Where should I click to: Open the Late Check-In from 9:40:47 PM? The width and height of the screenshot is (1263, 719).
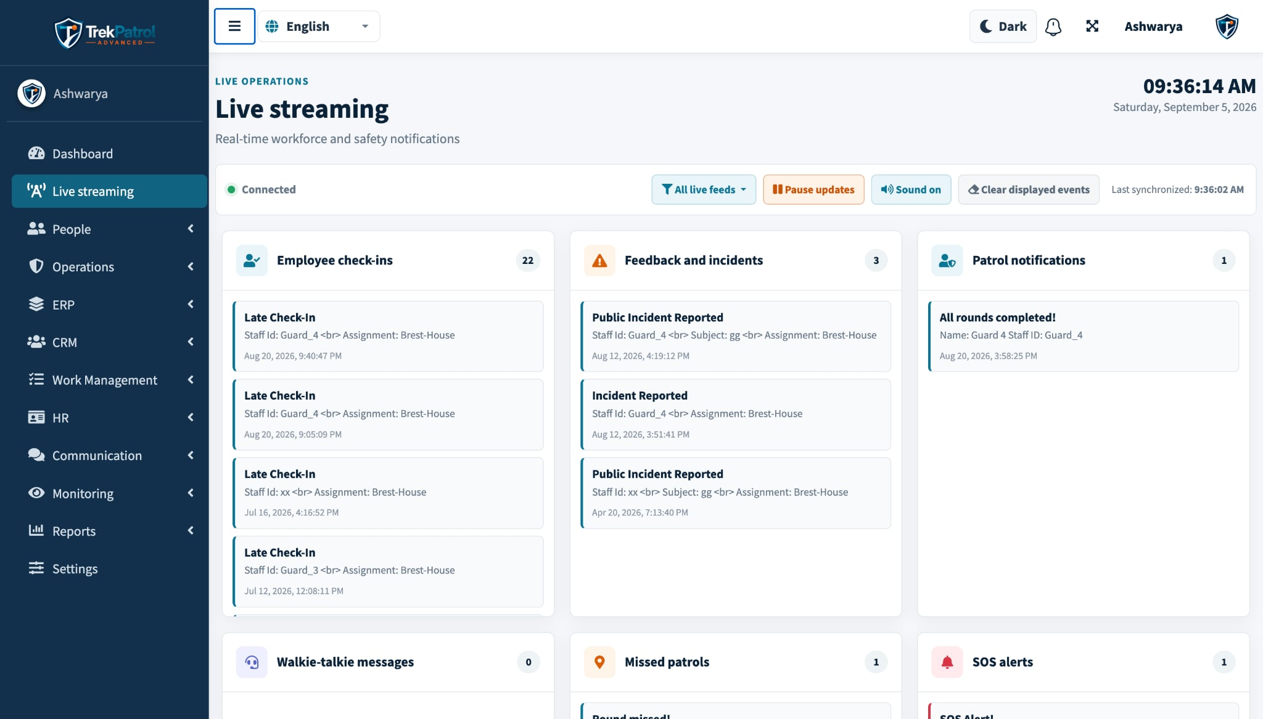[x=388, y=336]
